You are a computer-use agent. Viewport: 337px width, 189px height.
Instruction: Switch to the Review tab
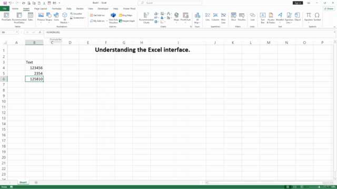pyautogui.click(x=80, y=8)
